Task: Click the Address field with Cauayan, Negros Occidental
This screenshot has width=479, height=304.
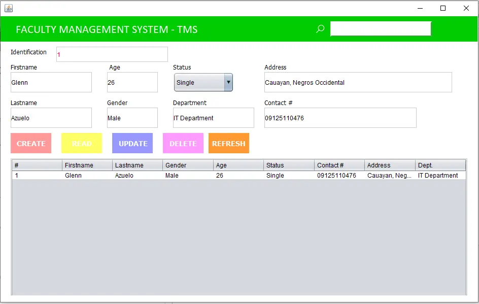Action: click(358, 82)
